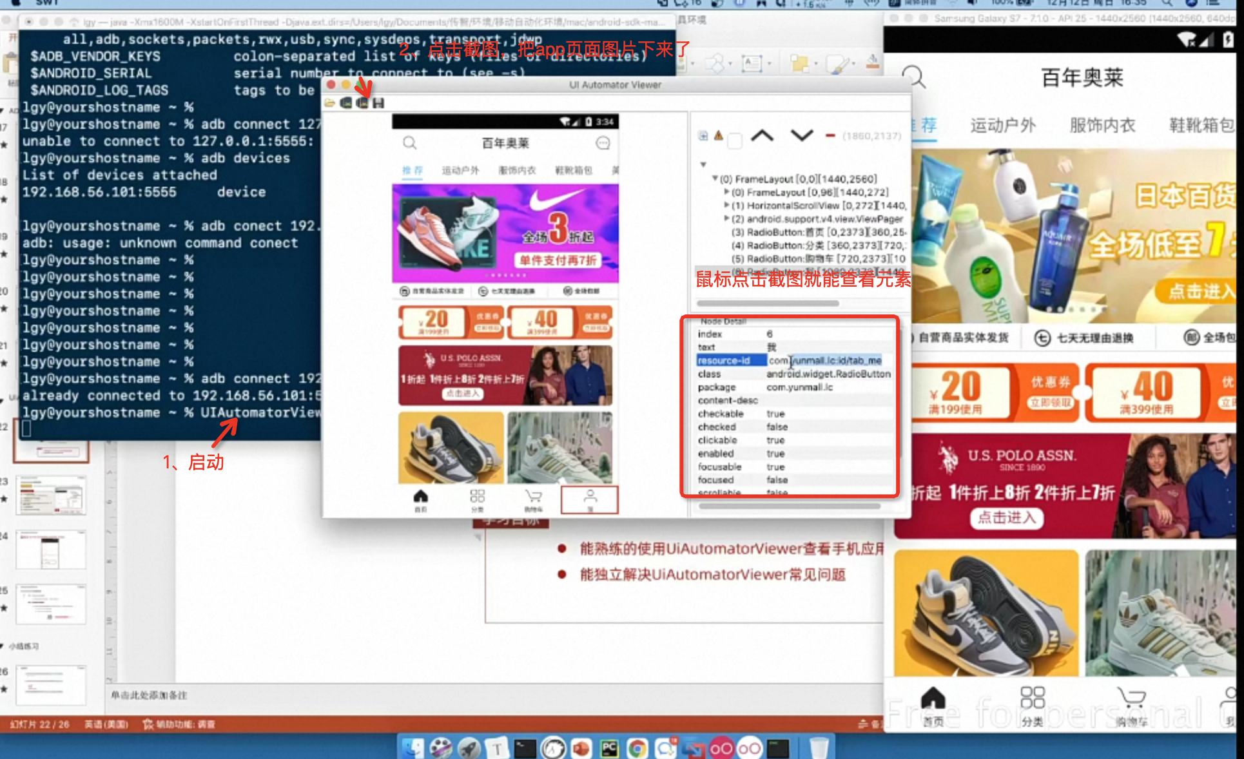Click the Expand All tree icon

(x=703, y=136)
